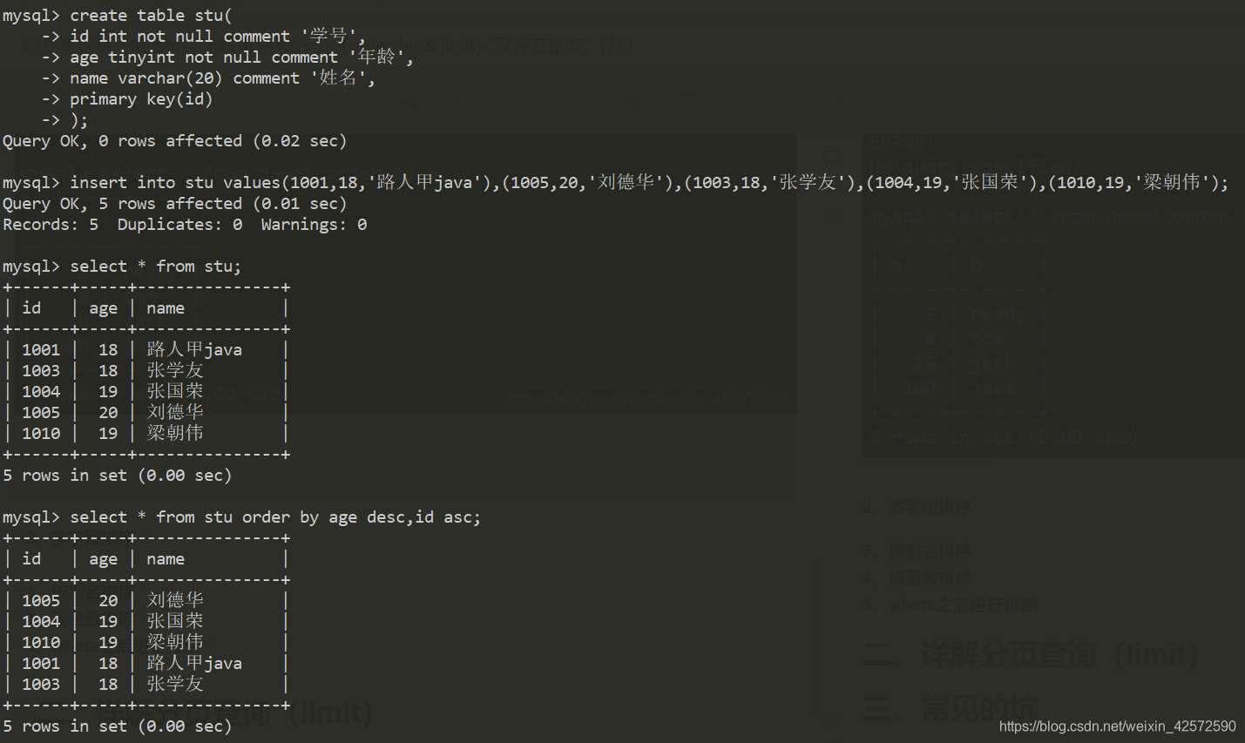This screenshot has width=1245, height=743.
Task: Select tuple (1010,19,'梁朝伟') in insert statement
Action: [x=1135, y=183]
